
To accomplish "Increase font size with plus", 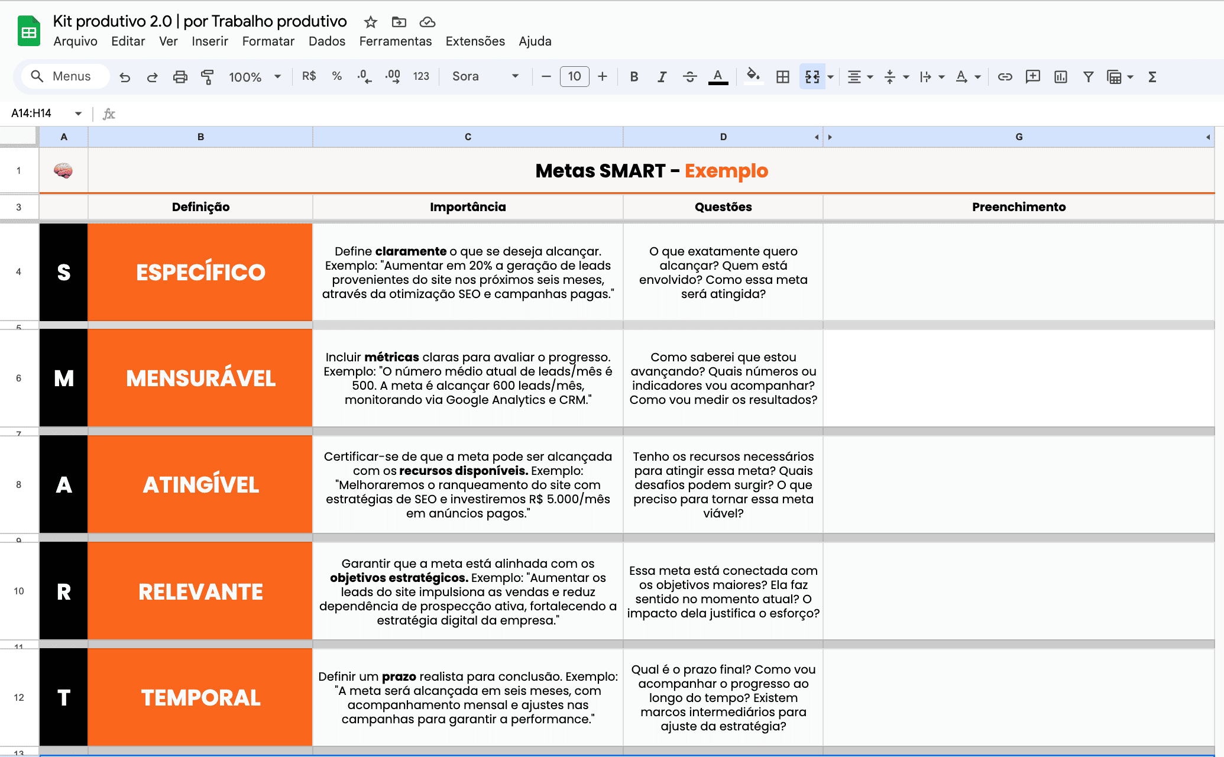I will tap(603, 76).
